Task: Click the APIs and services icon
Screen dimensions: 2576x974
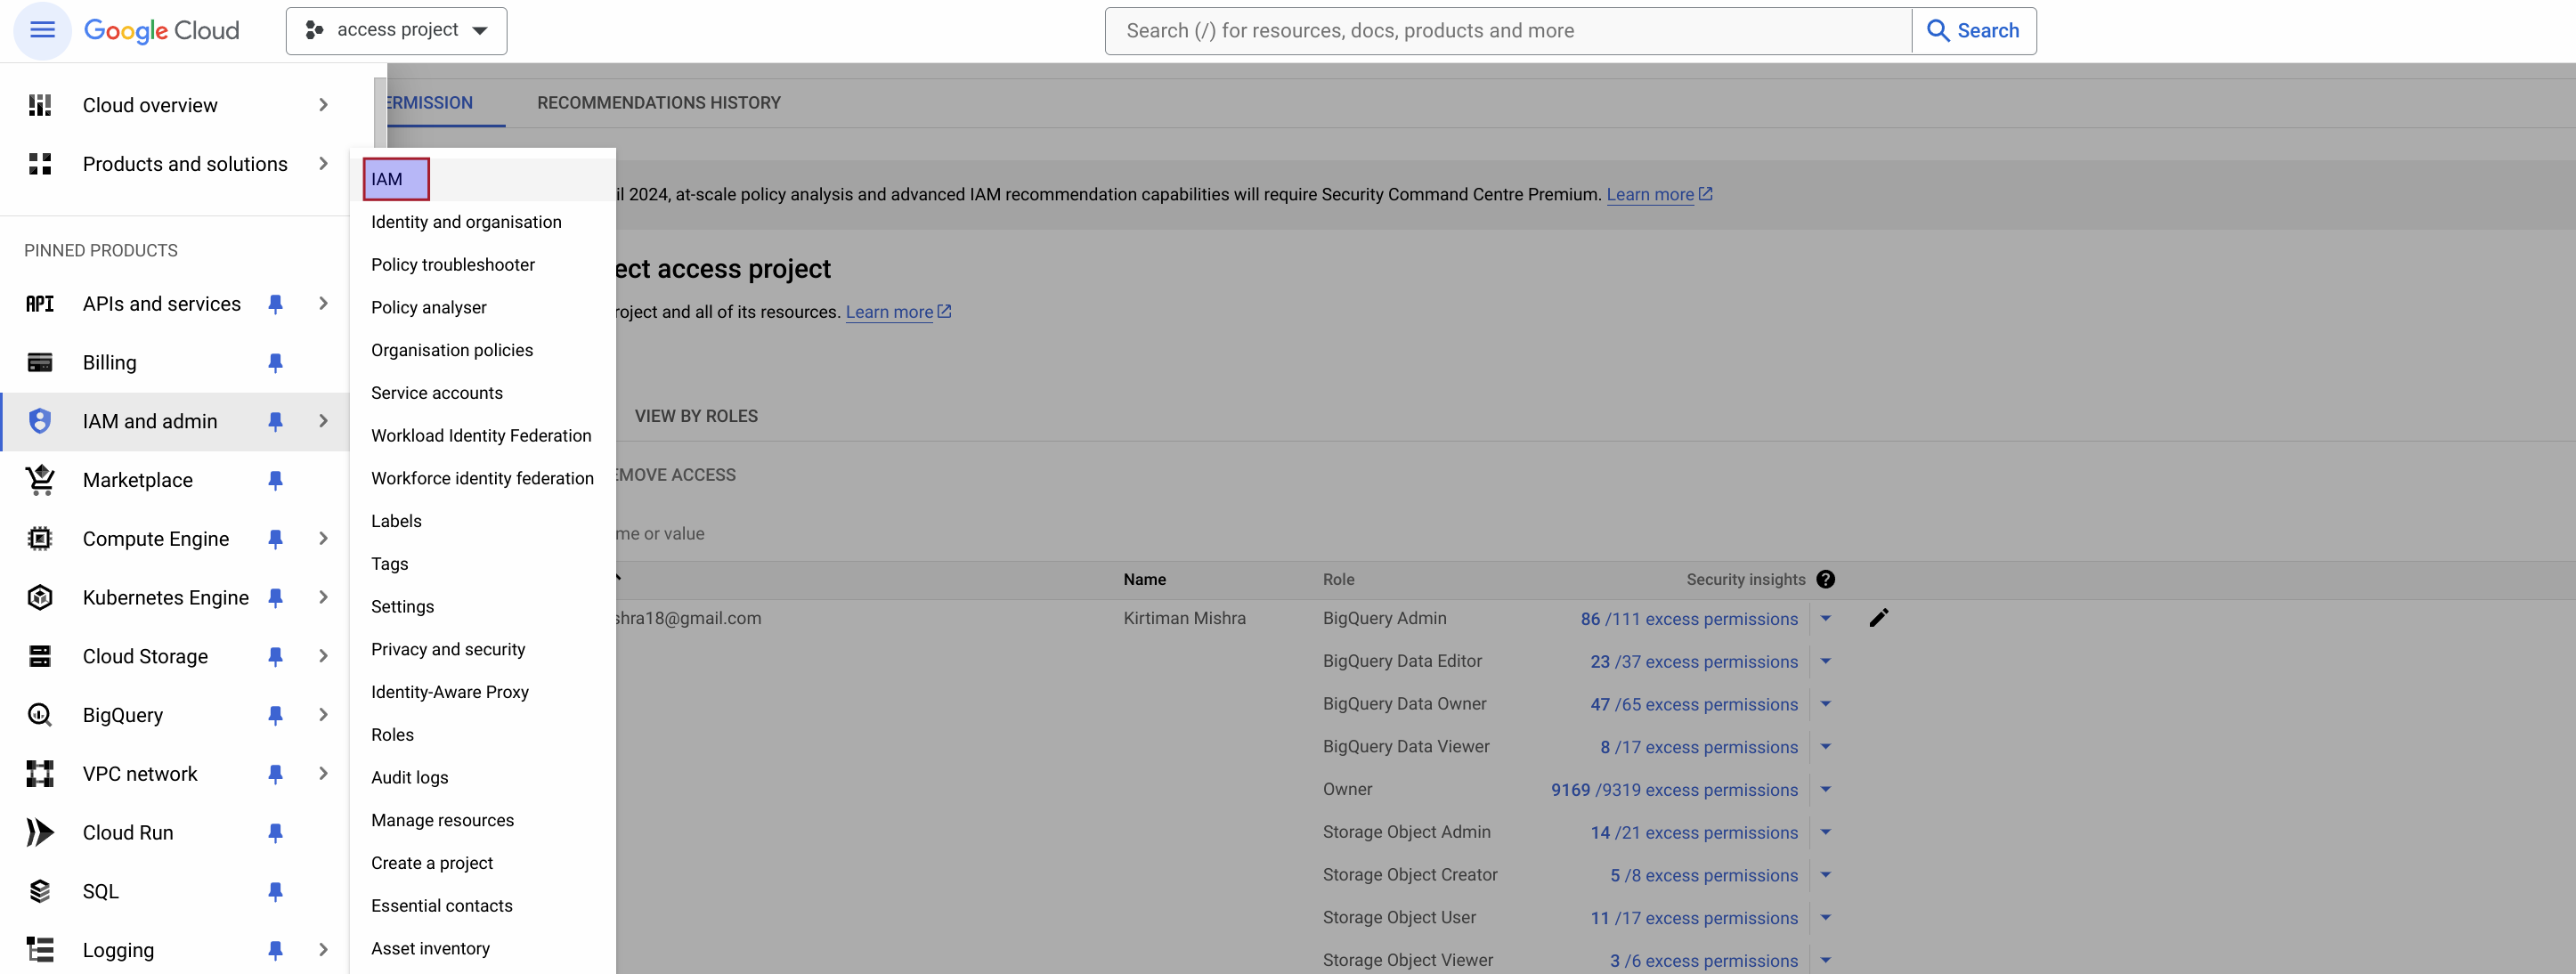Action: [40, 304]
